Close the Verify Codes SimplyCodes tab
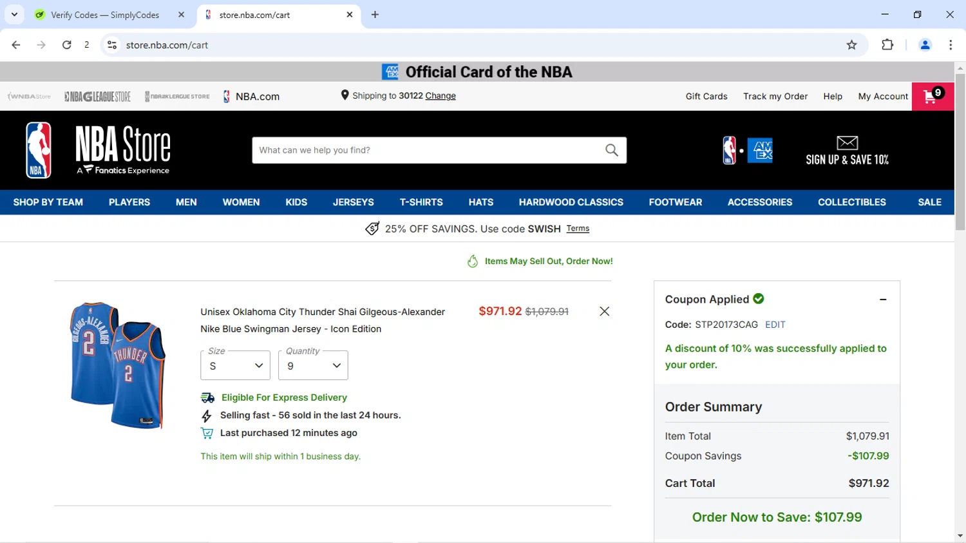This screenshot has height=543, width=966. [181, 14]
